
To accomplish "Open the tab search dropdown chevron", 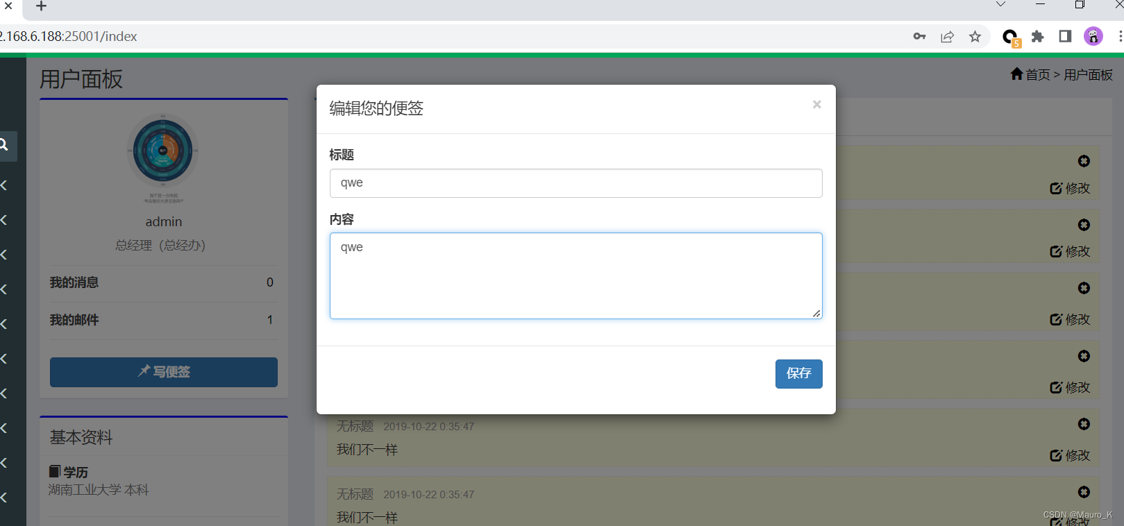I will 1000,5.
